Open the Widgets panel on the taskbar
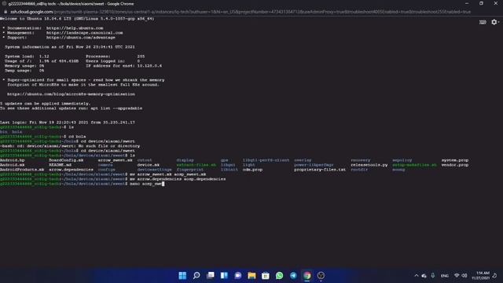Viewport: 503px width, 283px height. point(224,275)
